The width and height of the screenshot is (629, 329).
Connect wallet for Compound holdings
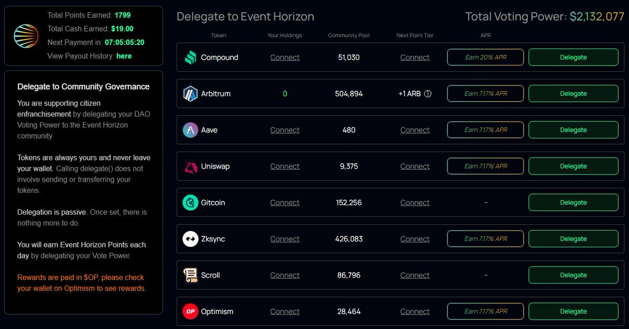[x=285, y=58]
